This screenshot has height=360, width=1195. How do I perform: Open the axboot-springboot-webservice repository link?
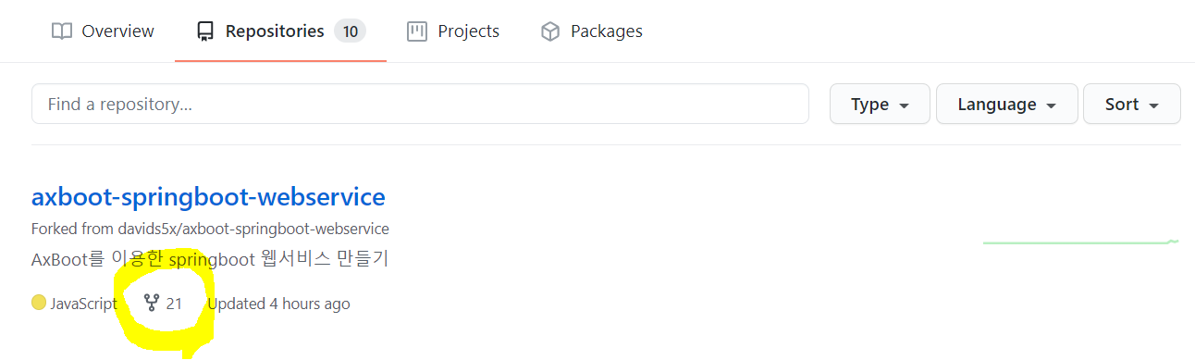208,197
